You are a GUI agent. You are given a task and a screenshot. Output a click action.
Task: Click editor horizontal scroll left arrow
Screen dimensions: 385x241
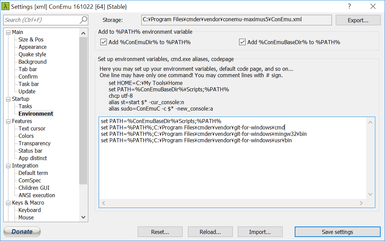[104, 203]
